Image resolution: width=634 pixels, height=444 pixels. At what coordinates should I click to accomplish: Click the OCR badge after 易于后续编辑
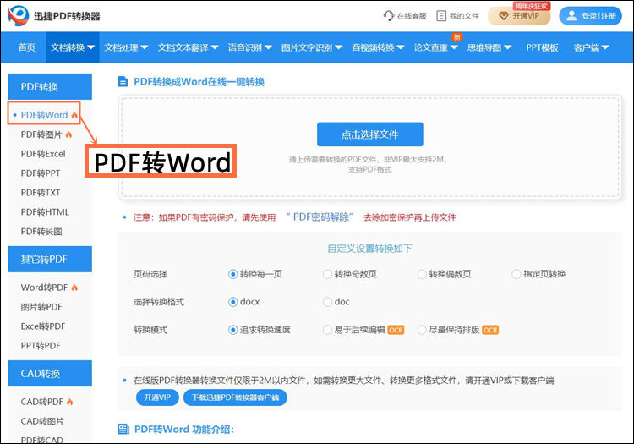(396, 330)
